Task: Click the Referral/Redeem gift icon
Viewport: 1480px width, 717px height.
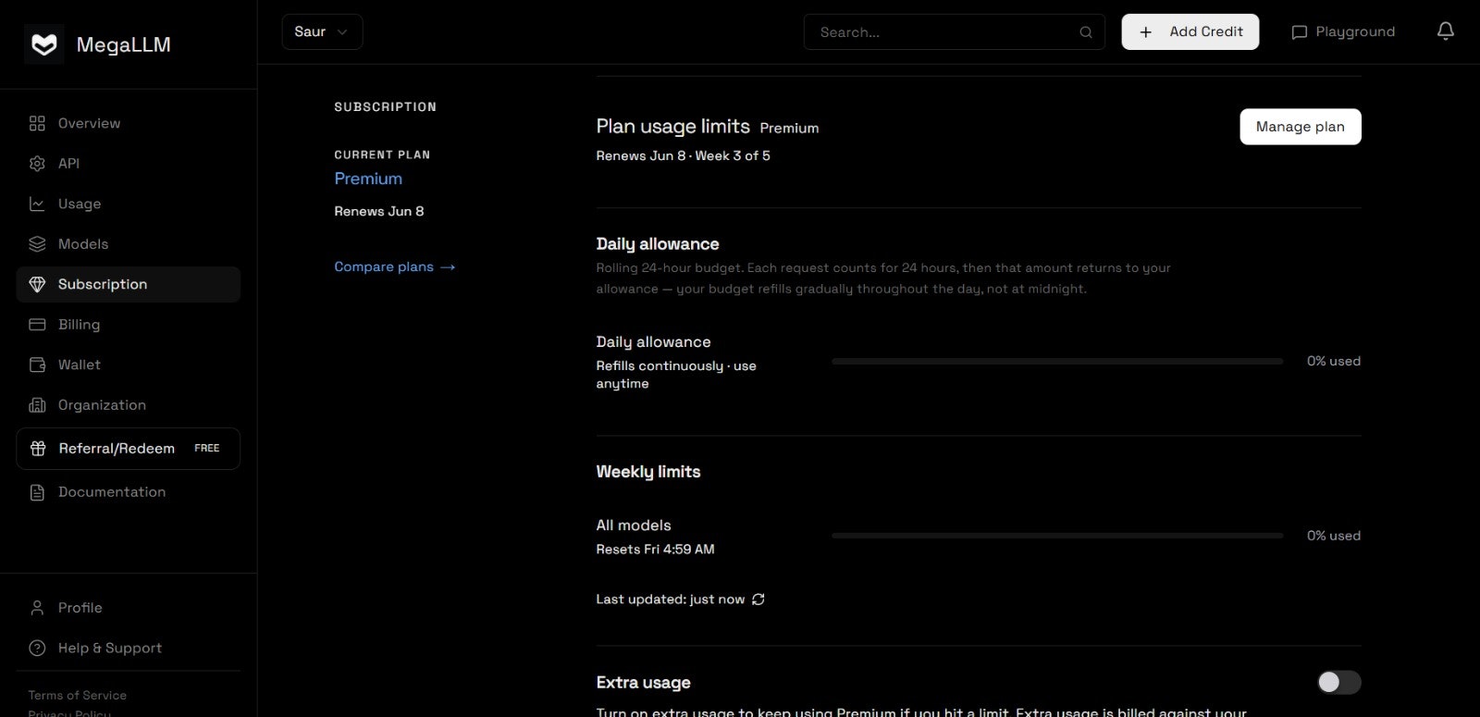Action: (x=38, y=449)
